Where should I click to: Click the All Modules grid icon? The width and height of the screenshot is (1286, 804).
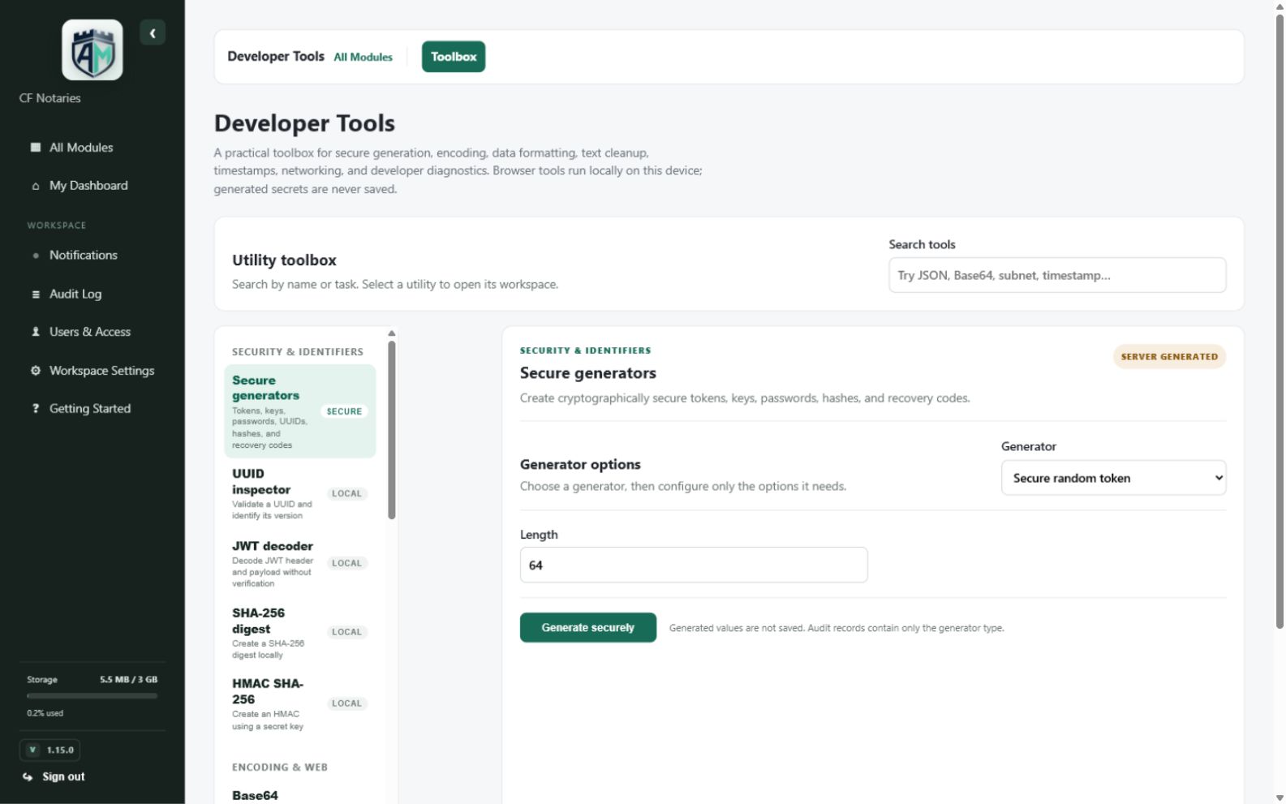point(36,148)
